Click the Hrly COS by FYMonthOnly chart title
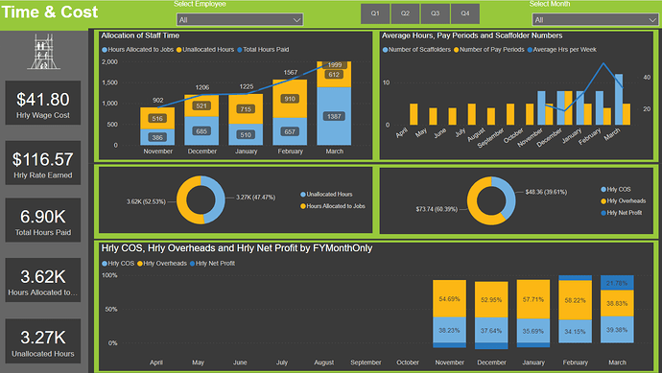The image size is (662, 373). point(237,248)
